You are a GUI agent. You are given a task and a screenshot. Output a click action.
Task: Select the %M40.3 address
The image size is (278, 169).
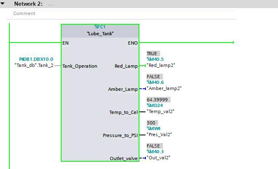click(x=155, y=152)
